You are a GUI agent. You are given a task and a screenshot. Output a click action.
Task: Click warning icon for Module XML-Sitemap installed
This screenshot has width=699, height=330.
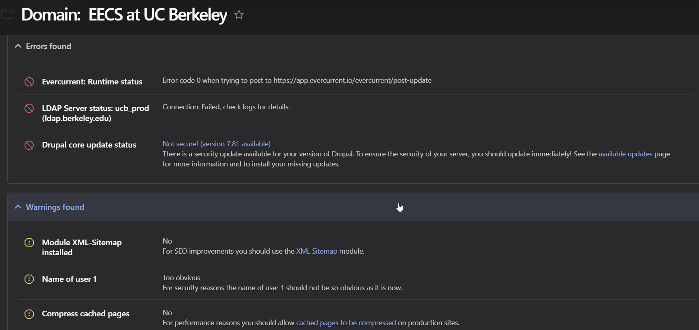[29, 242]
